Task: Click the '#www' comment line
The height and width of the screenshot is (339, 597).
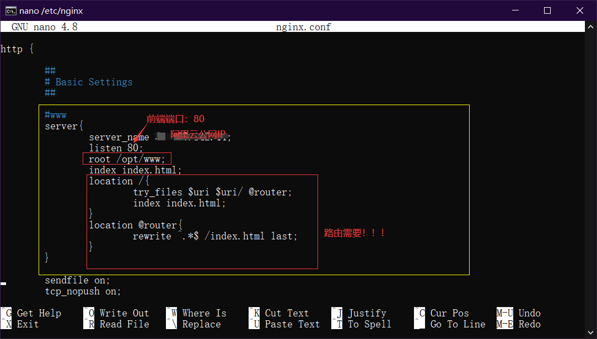Action: (56, 115)
